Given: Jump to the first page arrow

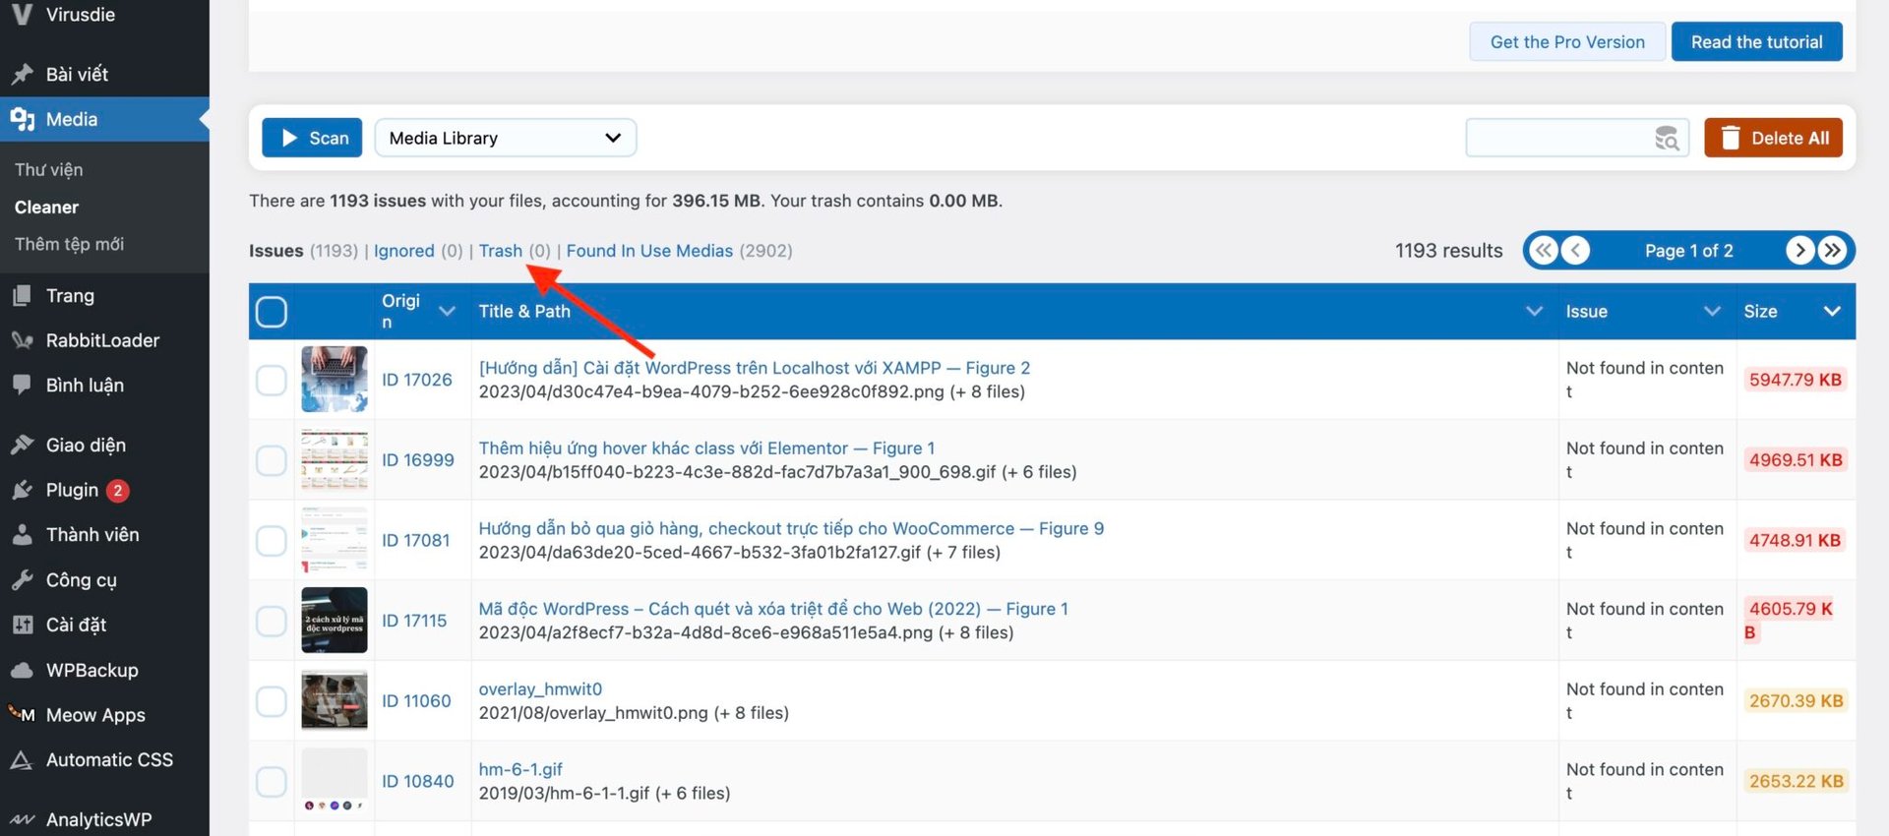Looking at the screenshot, I should point(1544,251).
